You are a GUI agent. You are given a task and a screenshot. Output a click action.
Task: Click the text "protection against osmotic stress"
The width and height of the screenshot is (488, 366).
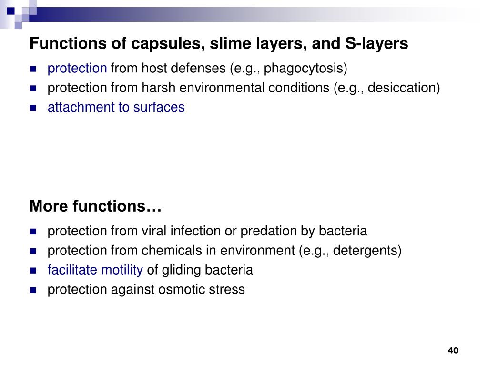(x=146, y=289)
